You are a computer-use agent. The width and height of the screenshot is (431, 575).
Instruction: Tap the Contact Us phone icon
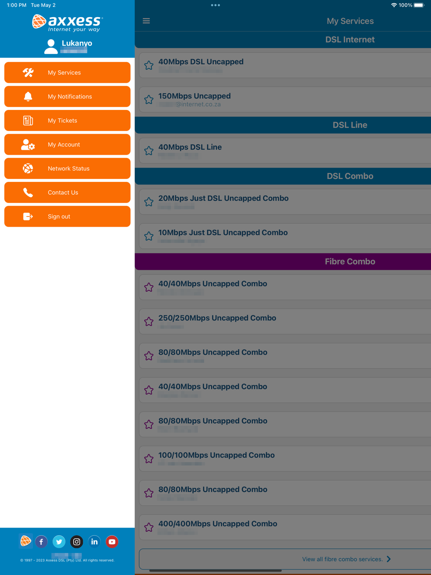[x=28, y=193]
